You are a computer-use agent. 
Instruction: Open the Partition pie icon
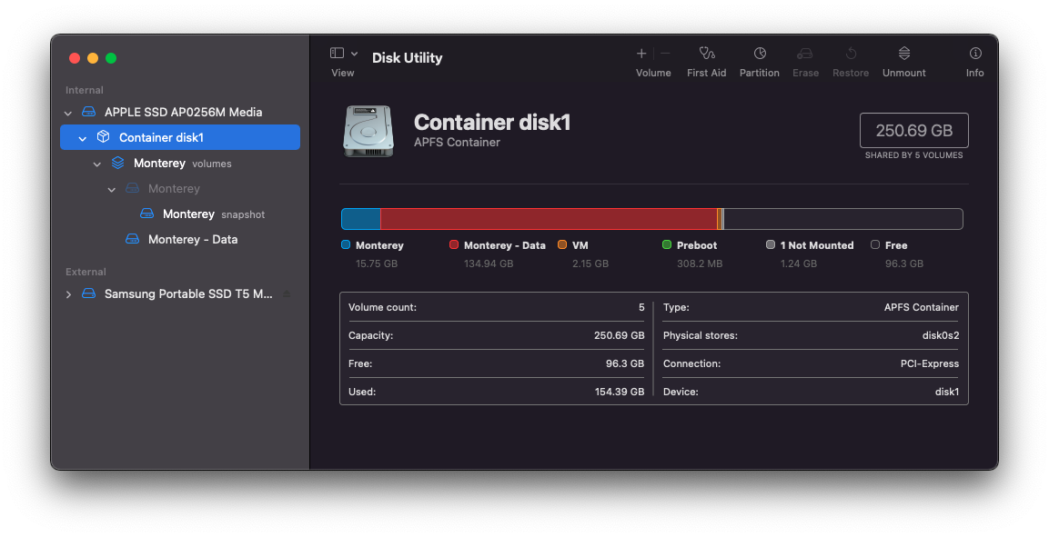pos(760,53)
